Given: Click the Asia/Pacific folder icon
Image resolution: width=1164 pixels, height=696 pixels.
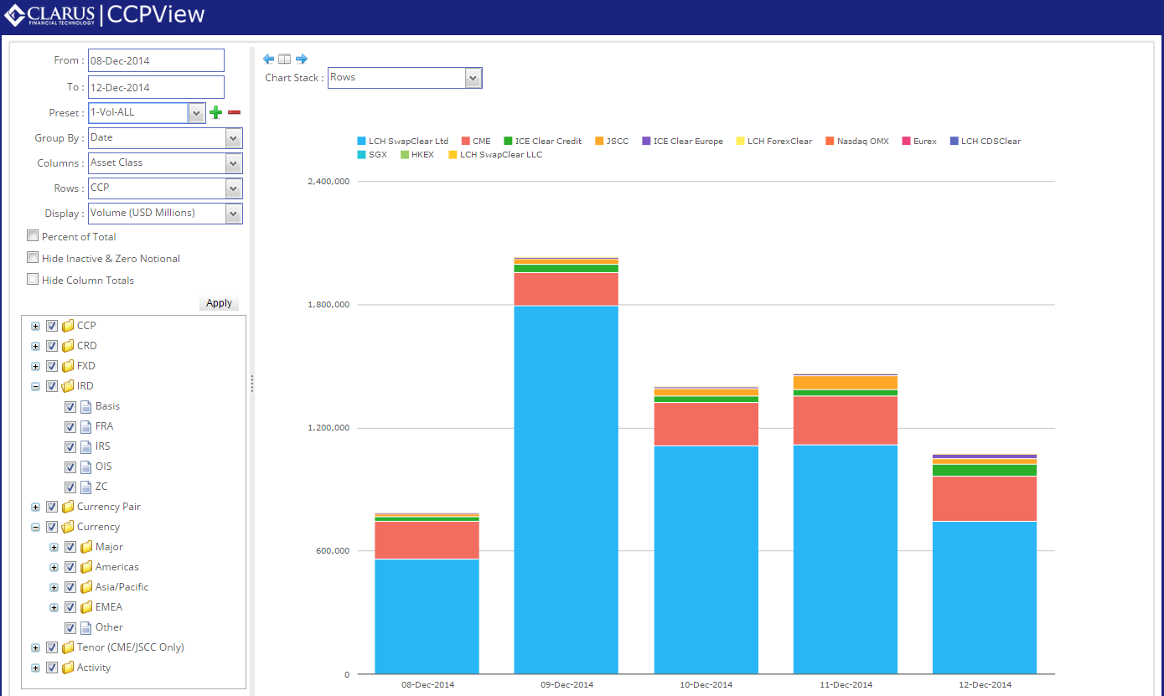Looking at the screenshot, I should pyautogui.click(x=86, y=587).
